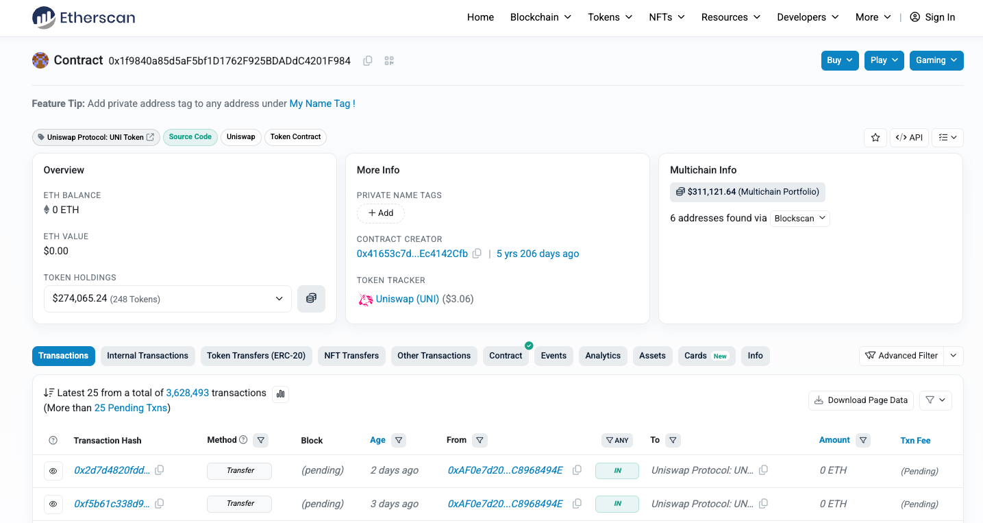983x523 pixels.
Task: Open the Multichain Portfolio value badge
Action: 747,192
